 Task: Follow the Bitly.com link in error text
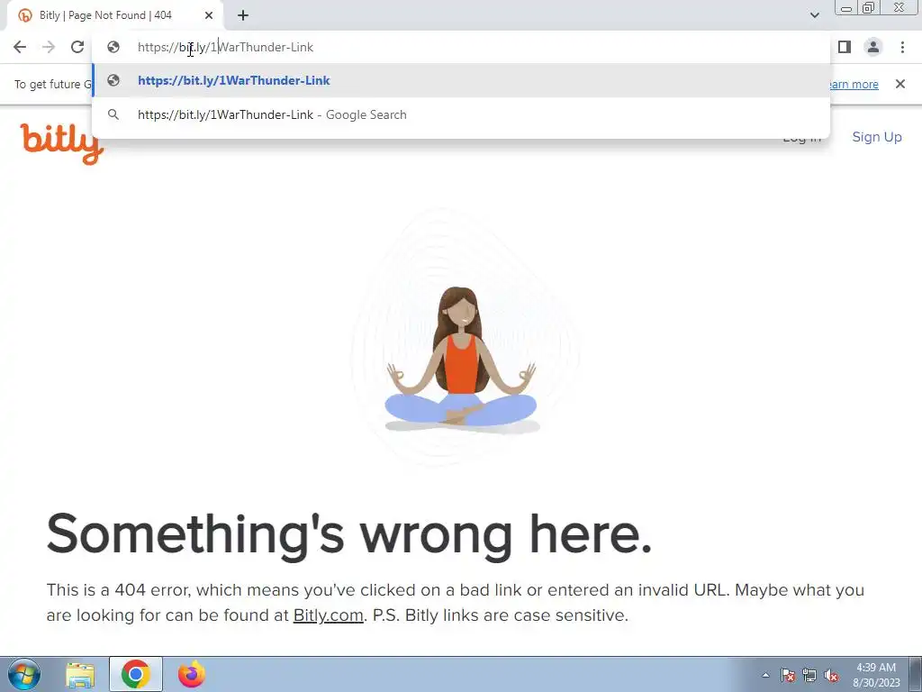pos(328,615)
